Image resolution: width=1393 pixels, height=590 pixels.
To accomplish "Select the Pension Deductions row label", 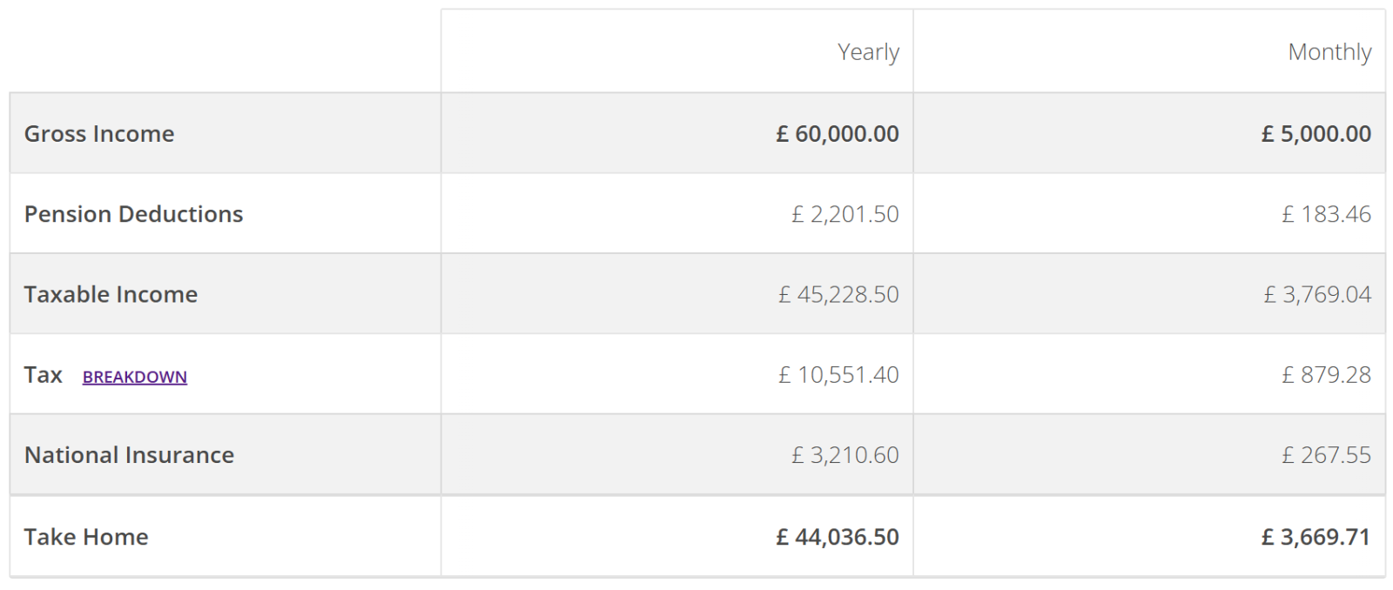I will coord(133,214).
